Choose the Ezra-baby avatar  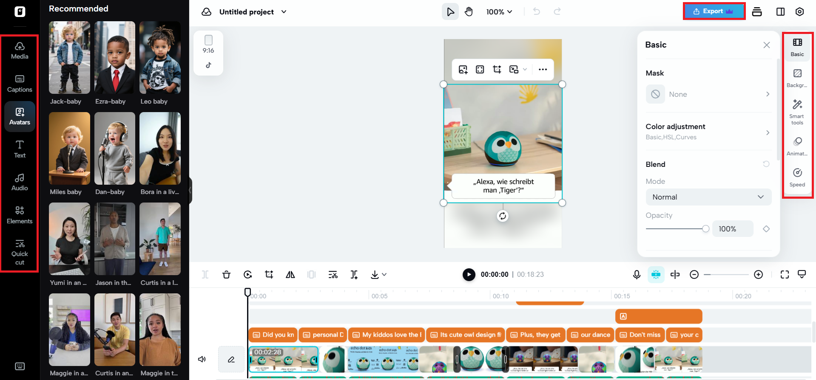click(x=115, y=58)
